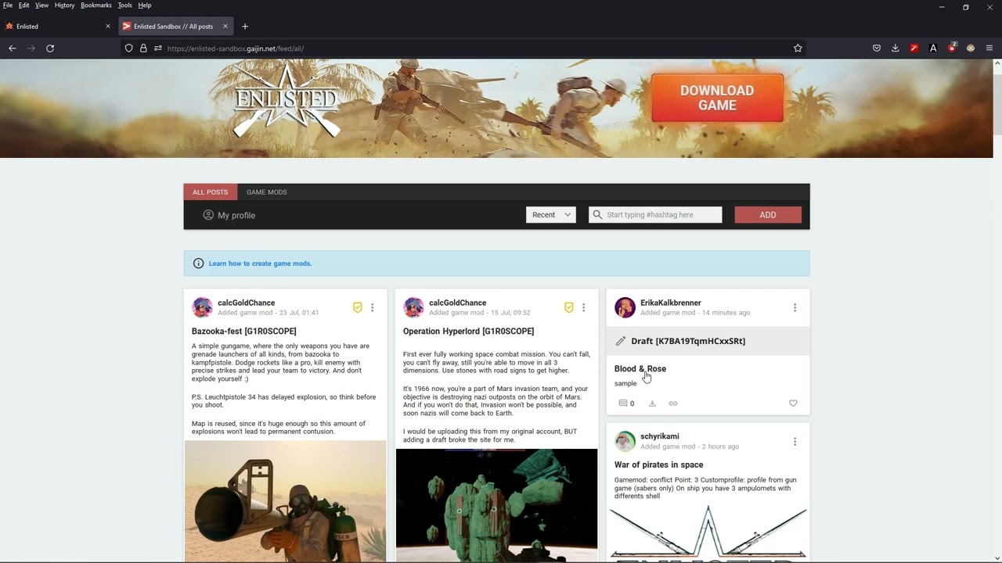Open the Firefox hamburger application menu
This screenshot has height=563, width=1002.
pos(989,48)
